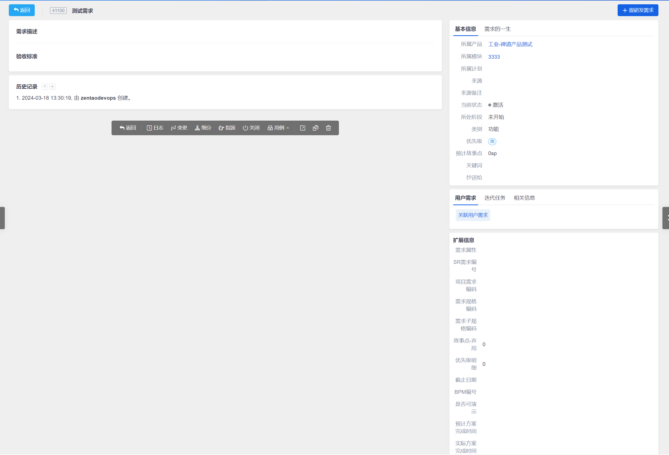Image resolution: width=669 pixels, height=455 pixels.
Task: Click the edit pencil icon in toolbar
Action: point(303,128)
